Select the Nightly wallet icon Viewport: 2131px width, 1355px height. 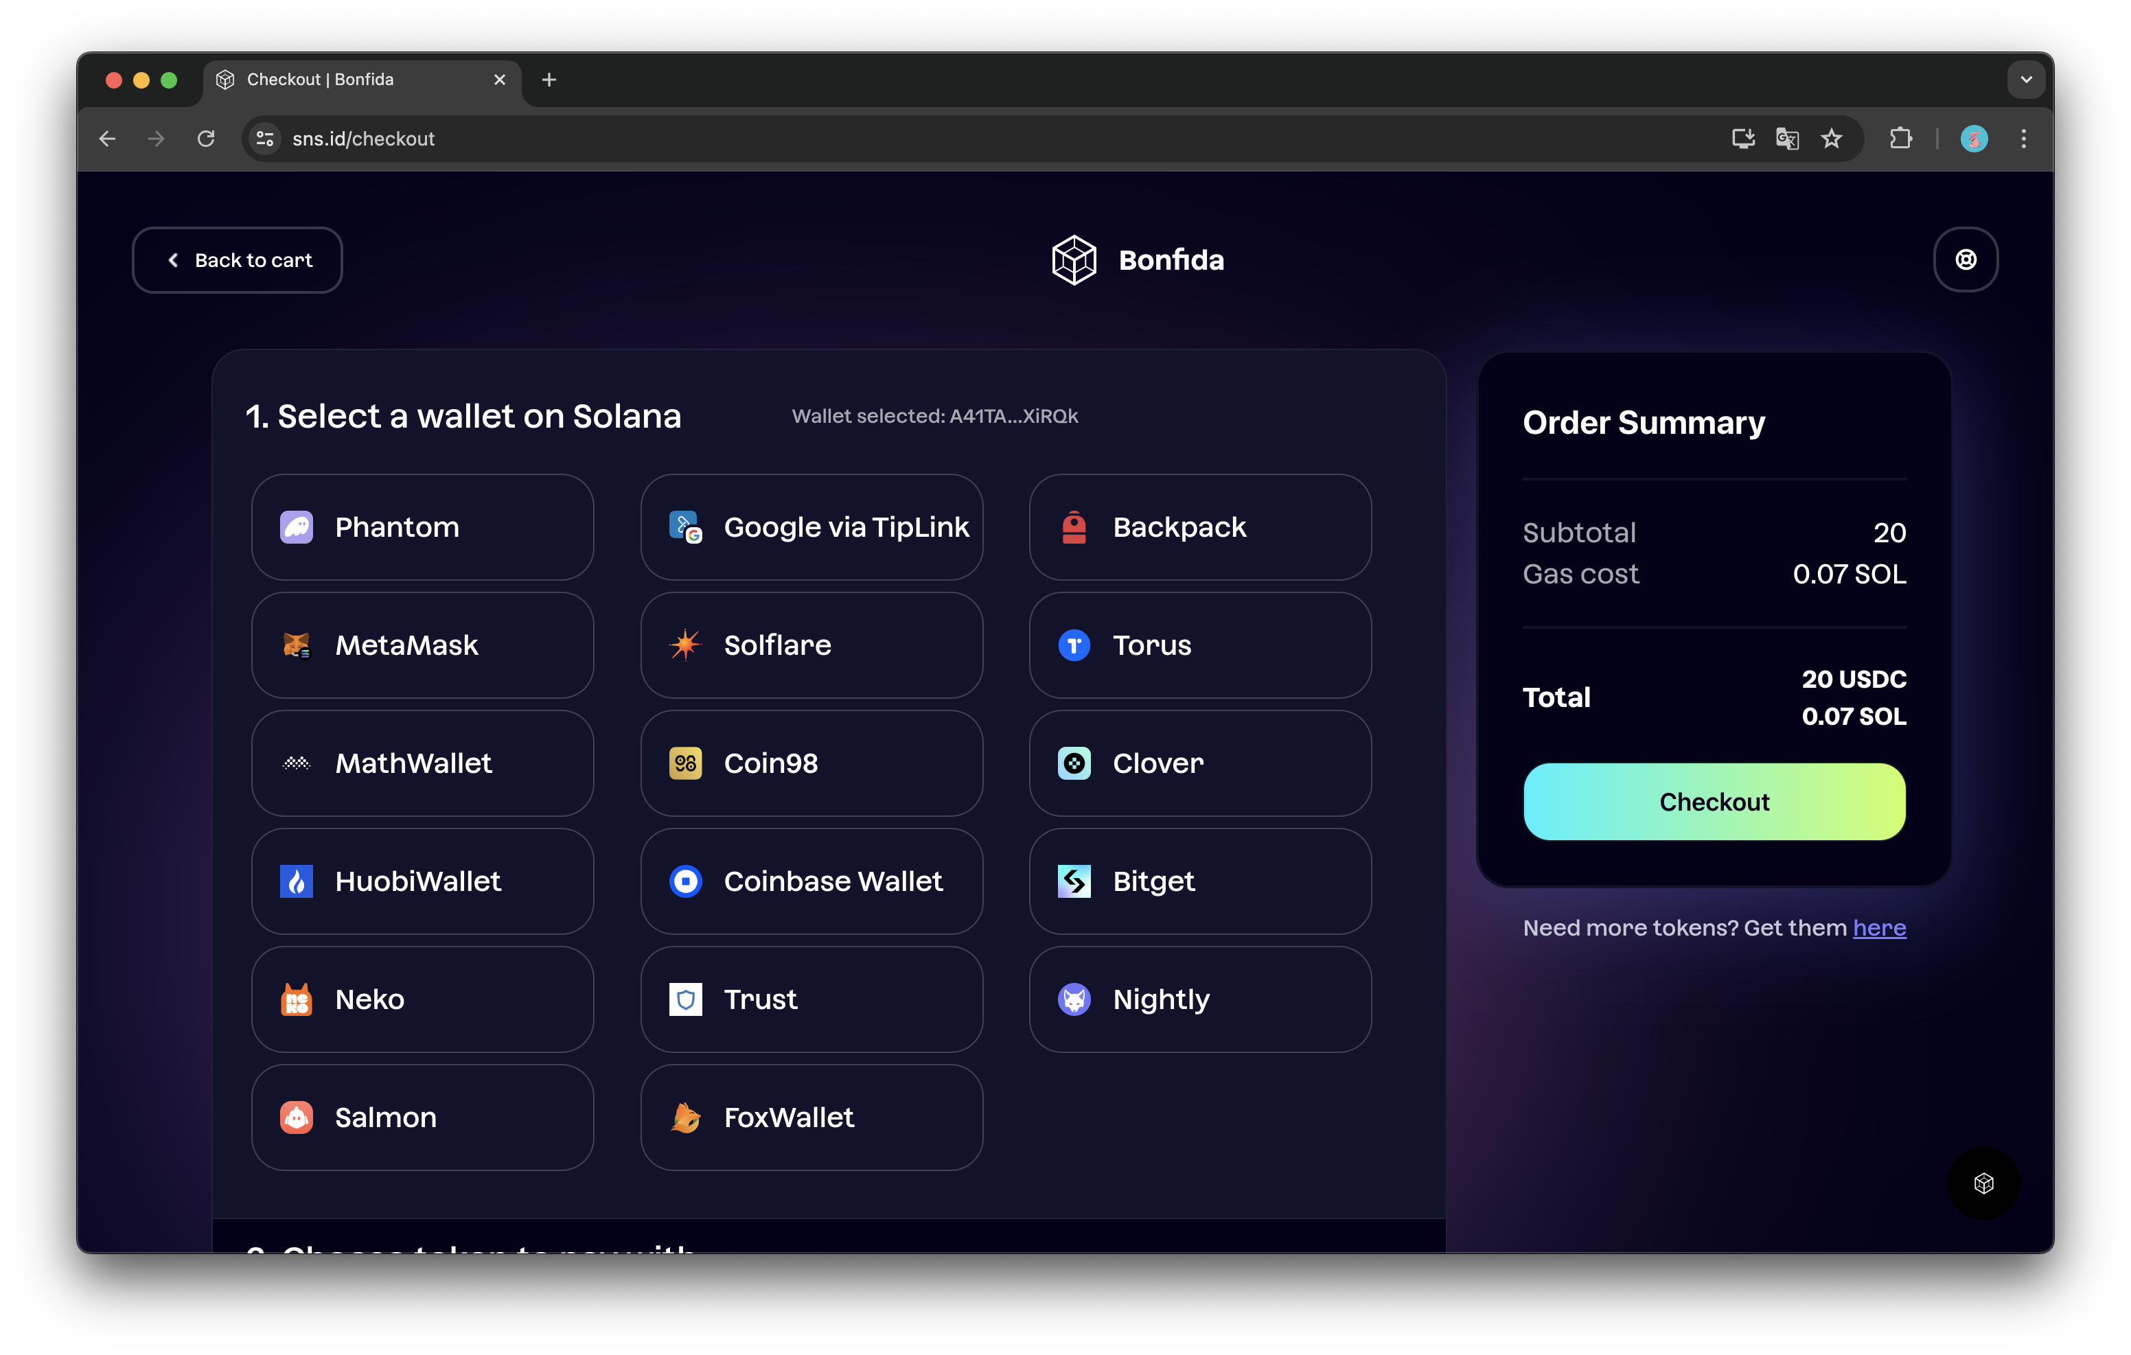pyautogui.click(x=1074, y=999)
